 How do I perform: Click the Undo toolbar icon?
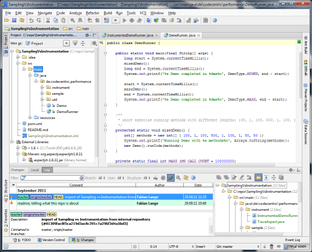[31, 21]
